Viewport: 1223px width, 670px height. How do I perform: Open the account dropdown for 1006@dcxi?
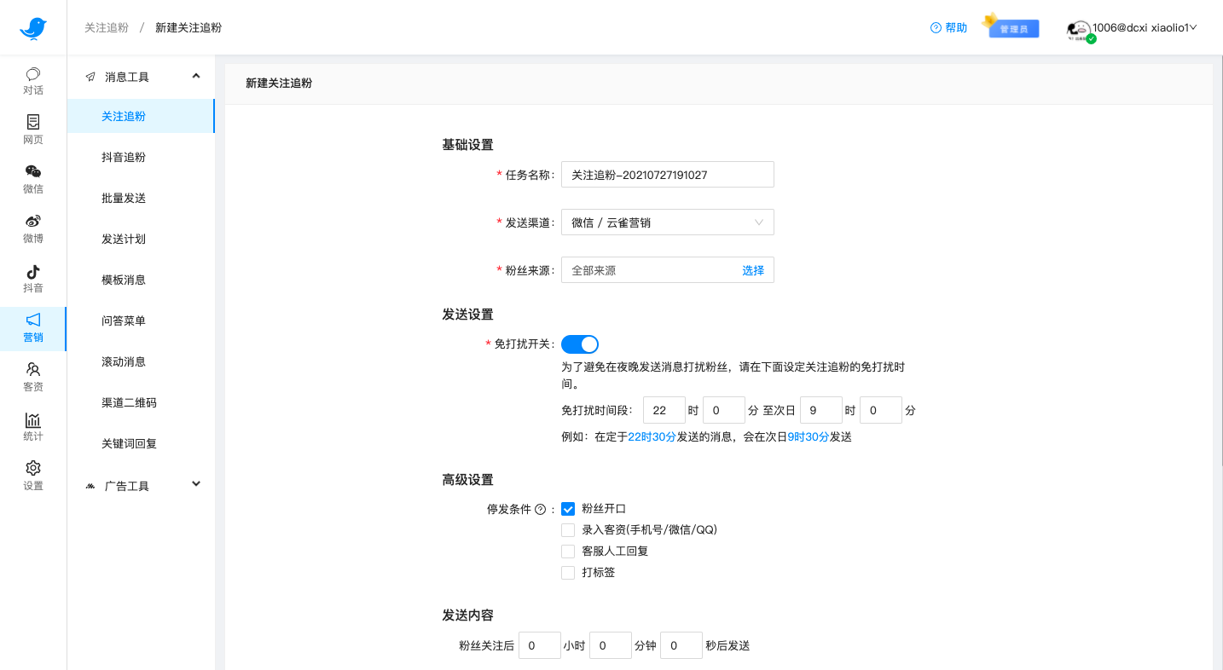pos(1134,28)
